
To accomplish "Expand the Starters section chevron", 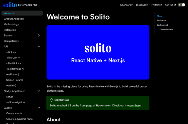I will [39, 35].
